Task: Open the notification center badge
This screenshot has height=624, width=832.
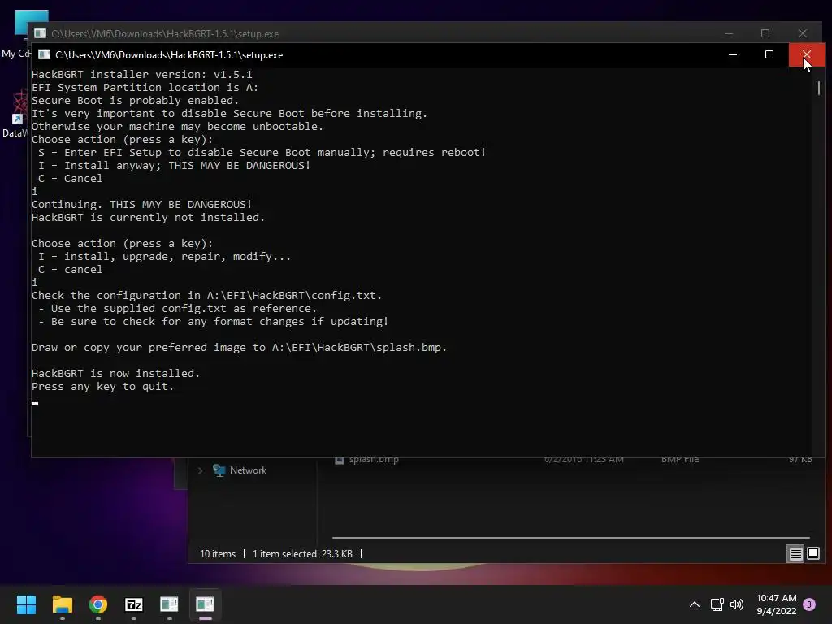Action: pos(809,604)
